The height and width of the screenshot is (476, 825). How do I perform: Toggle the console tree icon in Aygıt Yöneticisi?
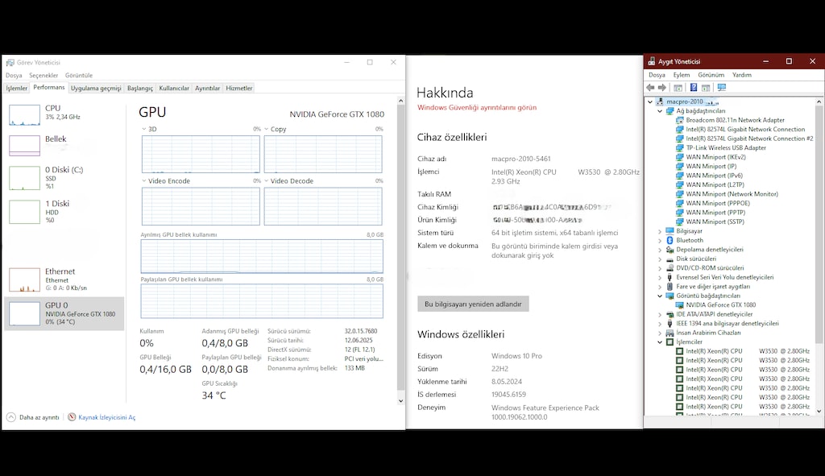678,88
